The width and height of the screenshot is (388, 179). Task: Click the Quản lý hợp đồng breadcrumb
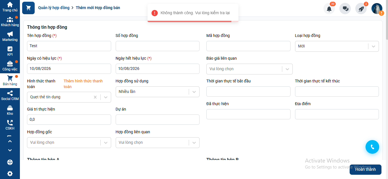pyautogui.click(x=54, y=8)
